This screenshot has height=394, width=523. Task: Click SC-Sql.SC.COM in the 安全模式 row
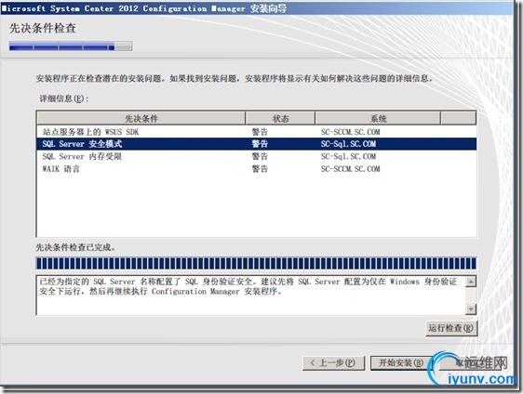pos(348,144)
